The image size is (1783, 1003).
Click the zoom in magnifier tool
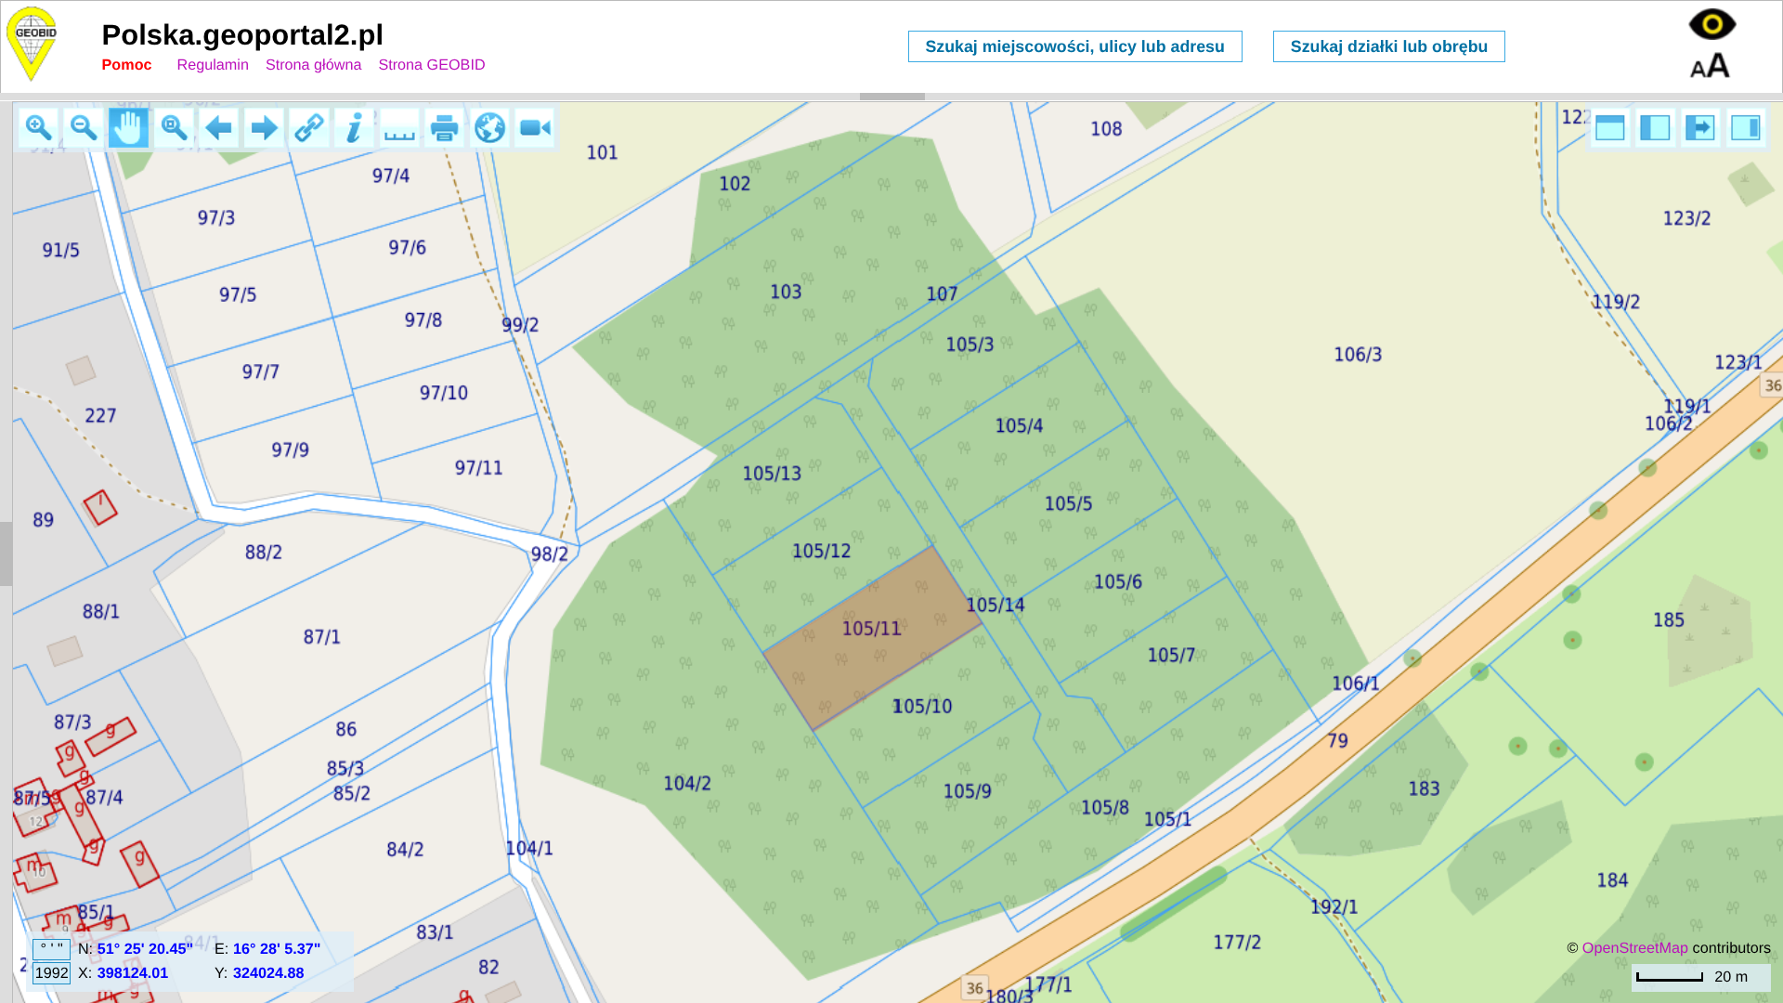(38, 128)
